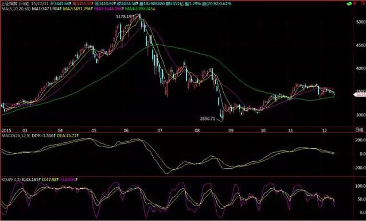This screenshot has width=366, height=221.
Task: Open the KDJ(9,3,3) indicator label
Action: [11, 180]
